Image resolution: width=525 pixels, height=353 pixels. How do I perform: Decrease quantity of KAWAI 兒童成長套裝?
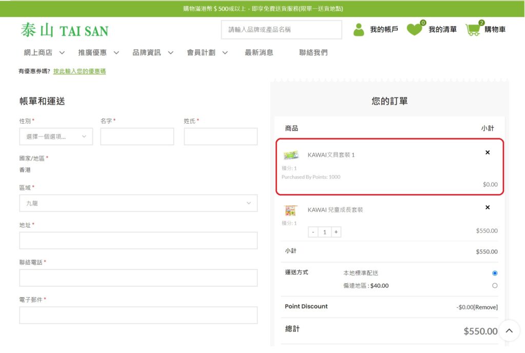pos(313,232)
